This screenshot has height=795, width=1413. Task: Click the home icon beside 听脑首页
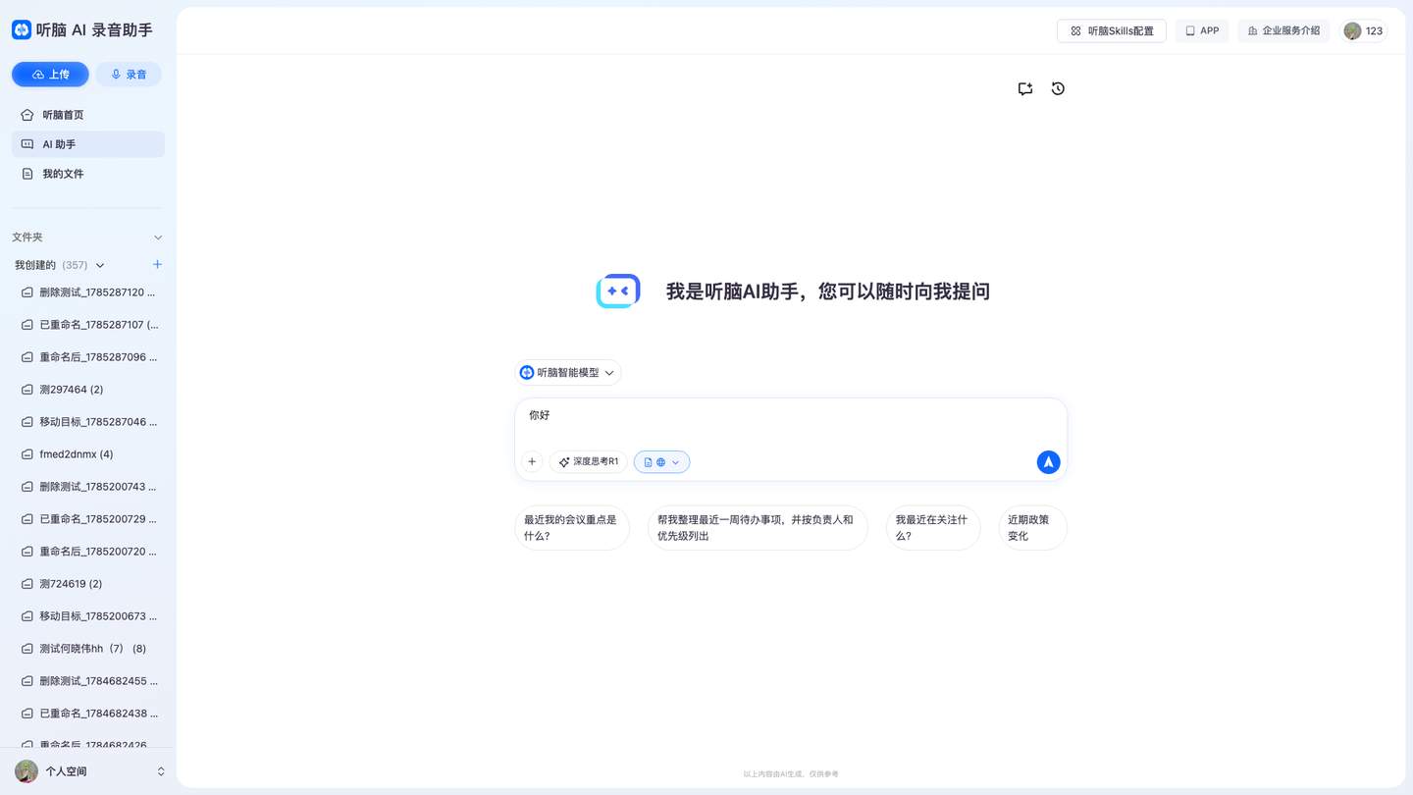[x=27, y=115]
